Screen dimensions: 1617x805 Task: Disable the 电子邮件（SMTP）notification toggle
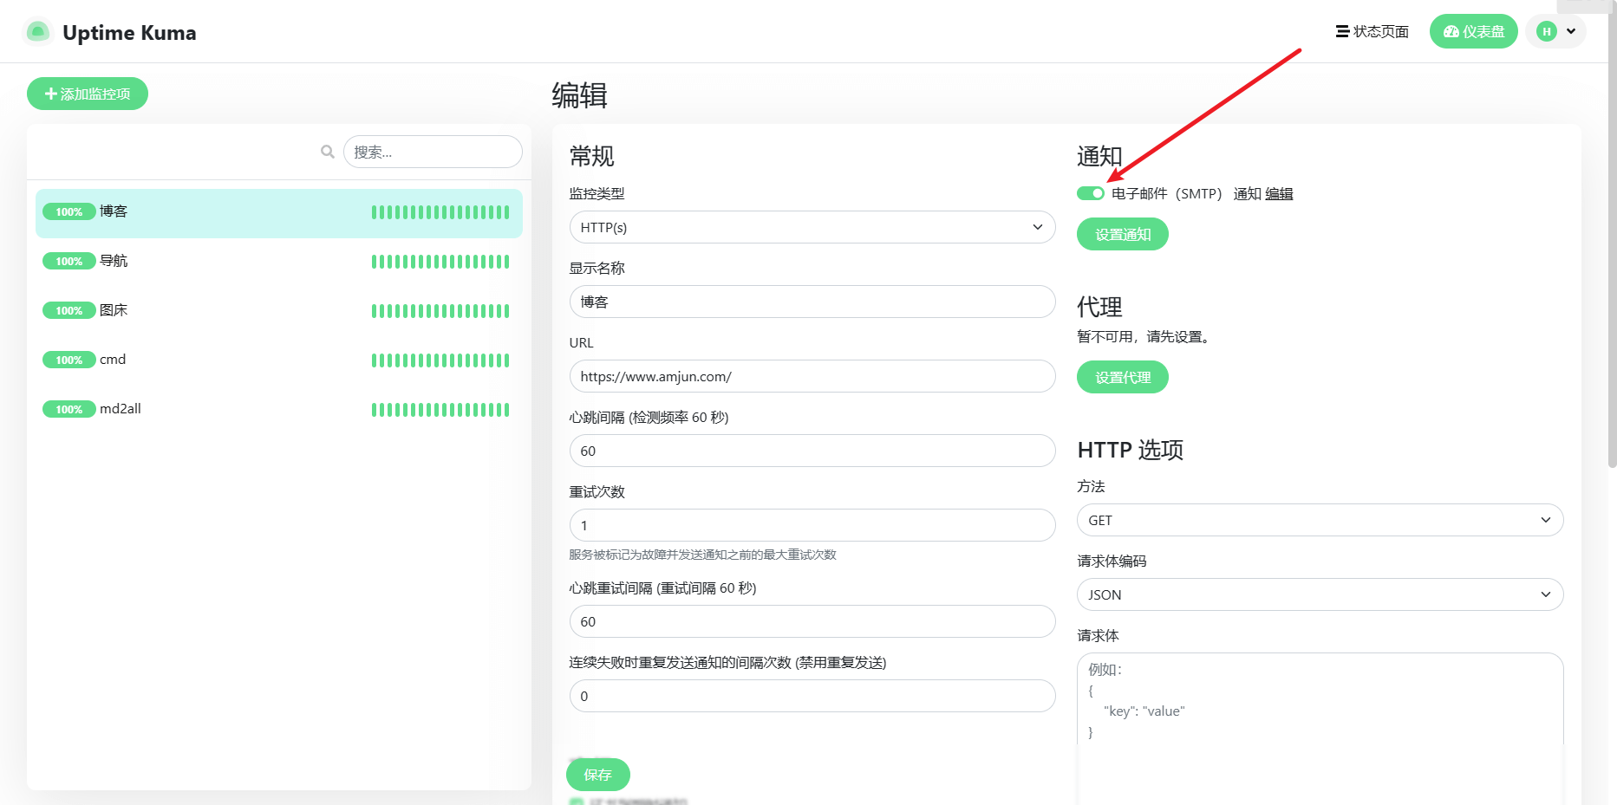click(1090, 192)
